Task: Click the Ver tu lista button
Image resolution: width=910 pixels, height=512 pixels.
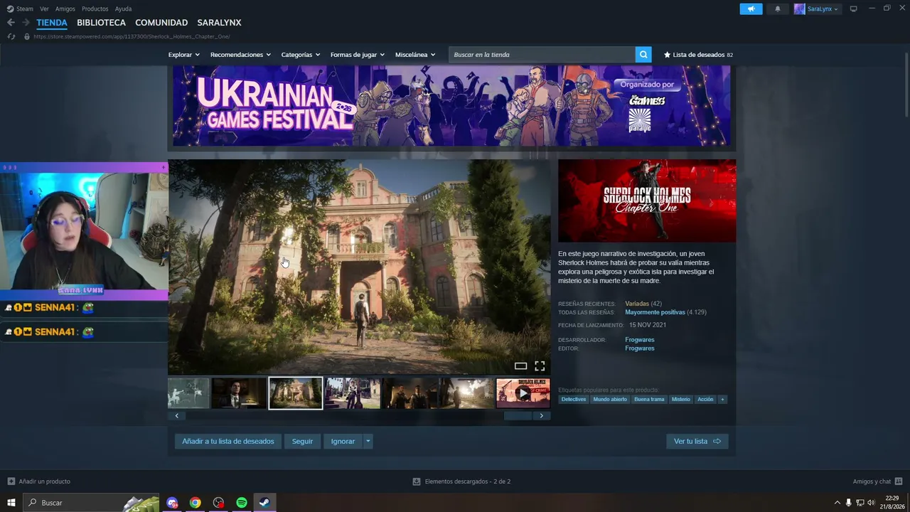Action: pos(697,442)
